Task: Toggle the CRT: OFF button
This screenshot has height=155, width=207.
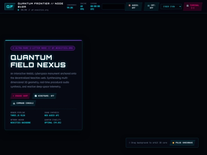Action: 151,7
